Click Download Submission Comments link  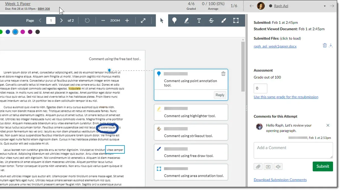[280, 180]
